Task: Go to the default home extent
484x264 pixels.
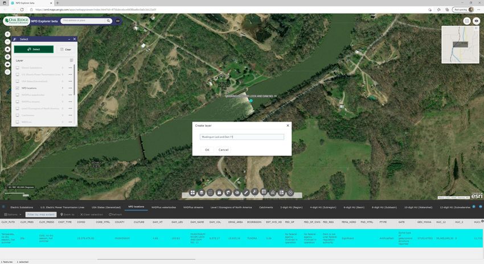Action: click(x=8, y=49)
